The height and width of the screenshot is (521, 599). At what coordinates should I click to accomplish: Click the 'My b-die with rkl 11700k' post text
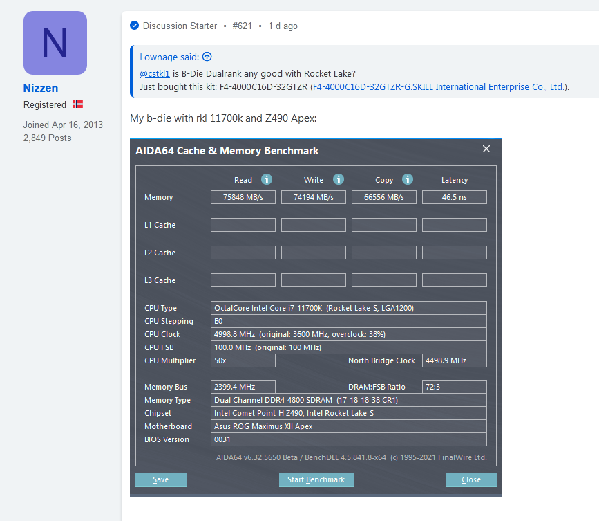click(223, 118)
